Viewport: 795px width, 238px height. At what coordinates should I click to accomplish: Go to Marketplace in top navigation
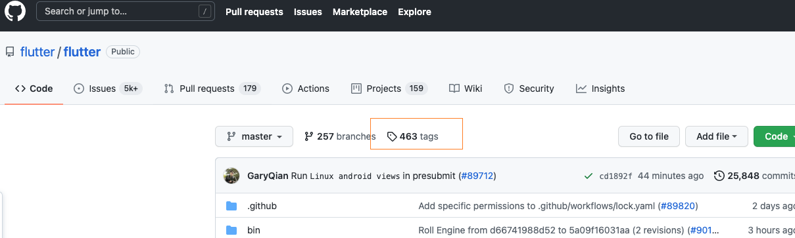360,12
